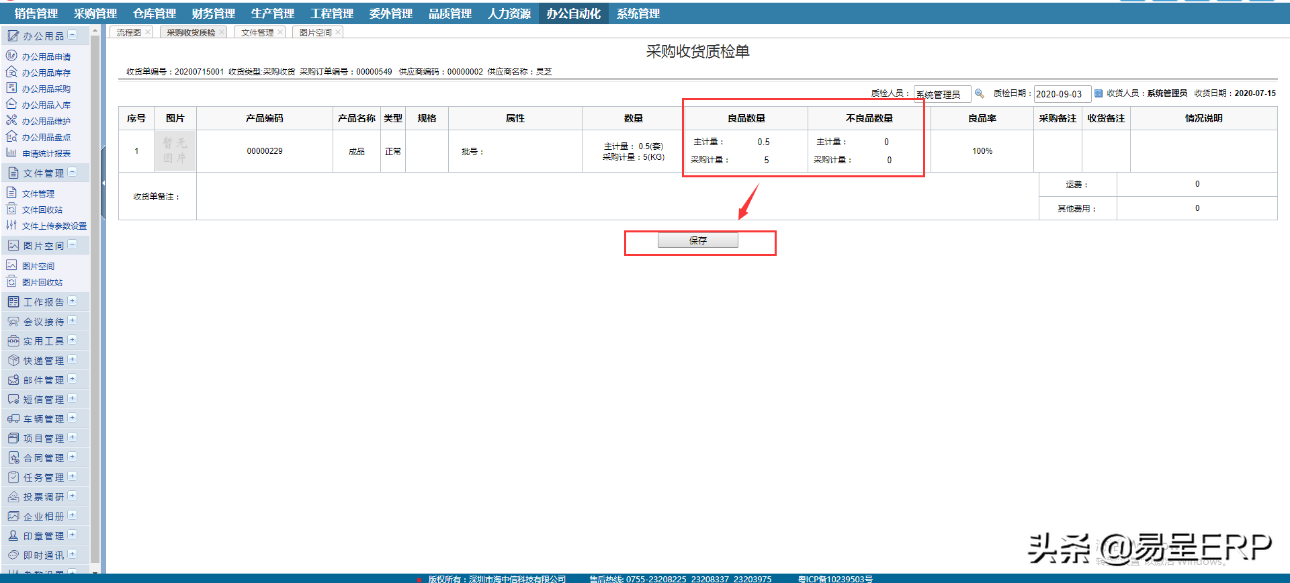Viewport: 1290px width, 583px height.
Task: Click the 申请统计报表 chart icon
Action: coord(11,153)
